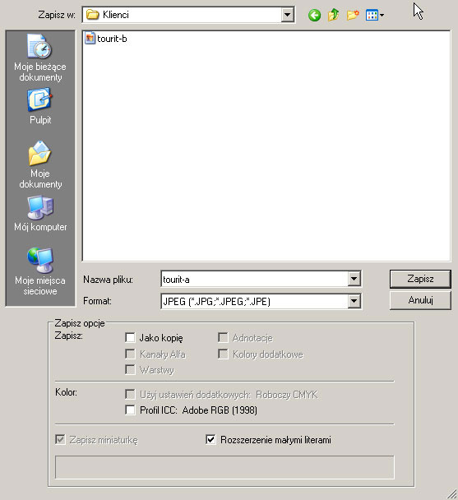Open the View menu icon
458x500 pixels.
(x=374, y=15)
